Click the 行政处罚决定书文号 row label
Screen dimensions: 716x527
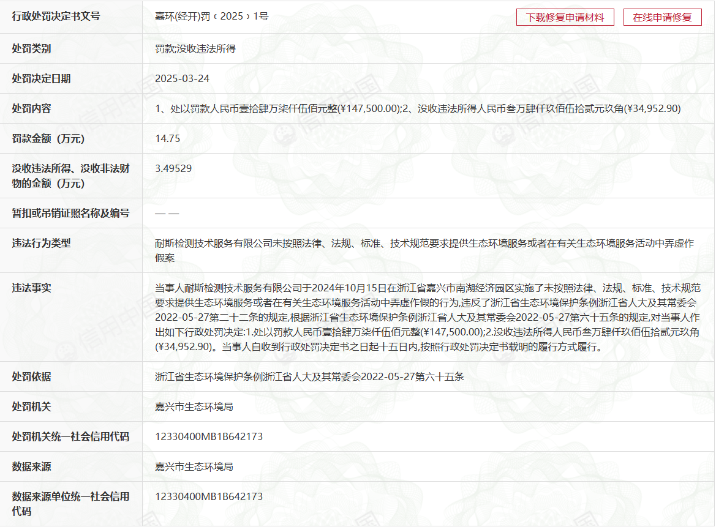click(x=56, y=17)
